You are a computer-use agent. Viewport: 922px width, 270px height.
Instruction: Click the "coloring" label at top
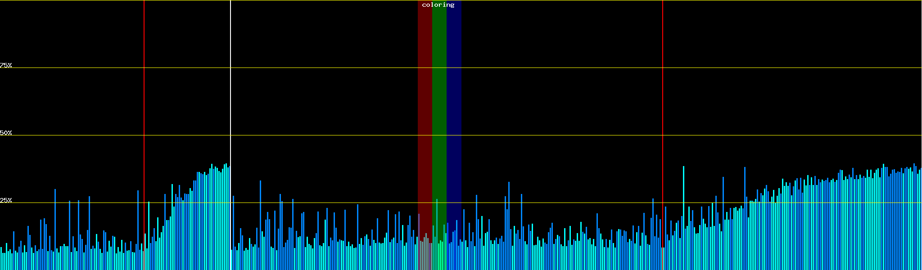[438, 5]
